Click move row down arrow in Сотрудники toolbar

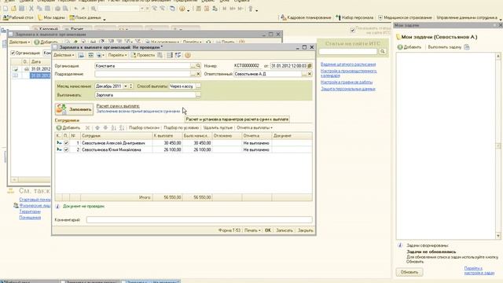click(105, 127)
